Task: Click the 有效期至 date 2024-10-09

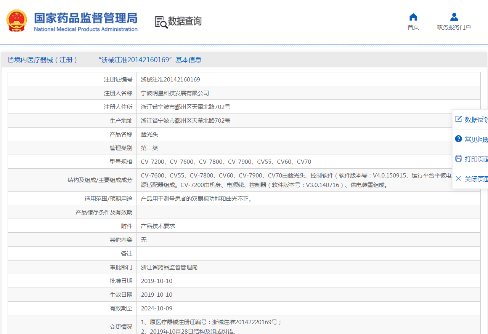Action: 157,308
